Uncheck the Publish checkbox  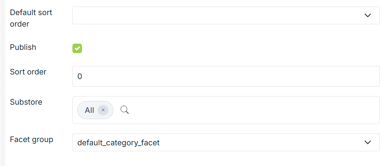click(77, 49)
